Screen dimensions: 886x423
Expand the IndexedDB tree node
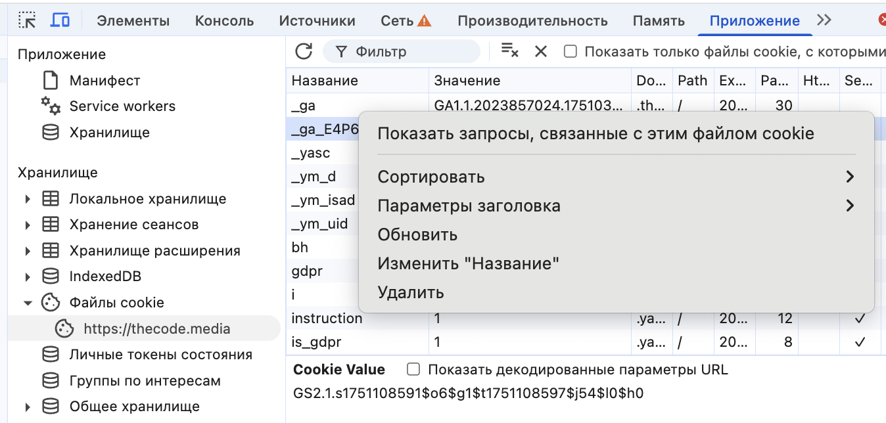(28, 277)
